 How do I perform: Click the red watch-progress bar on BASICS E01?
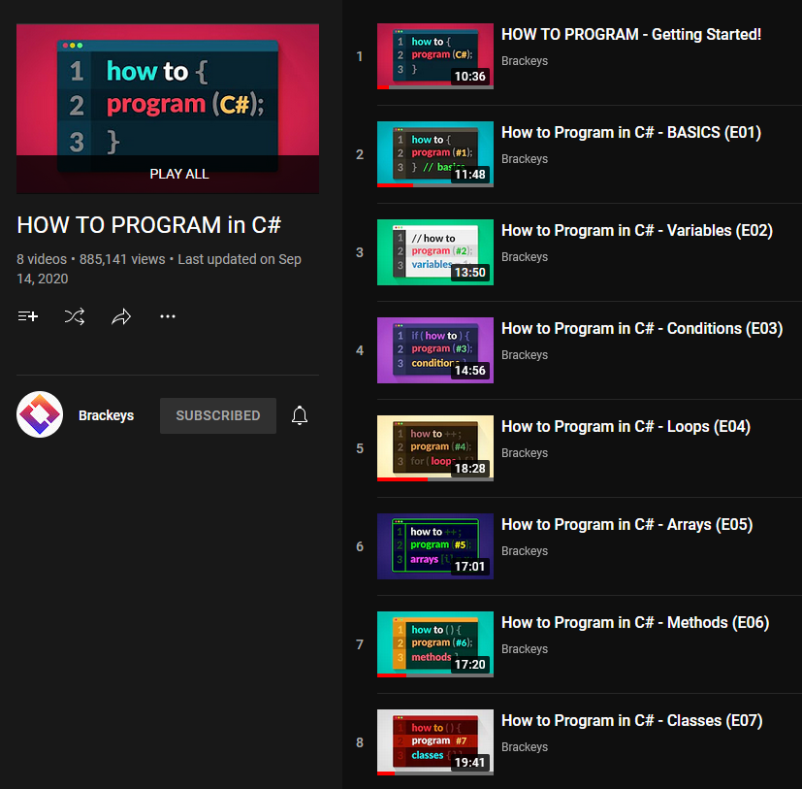pyautogui.click(x=395, y=185)
